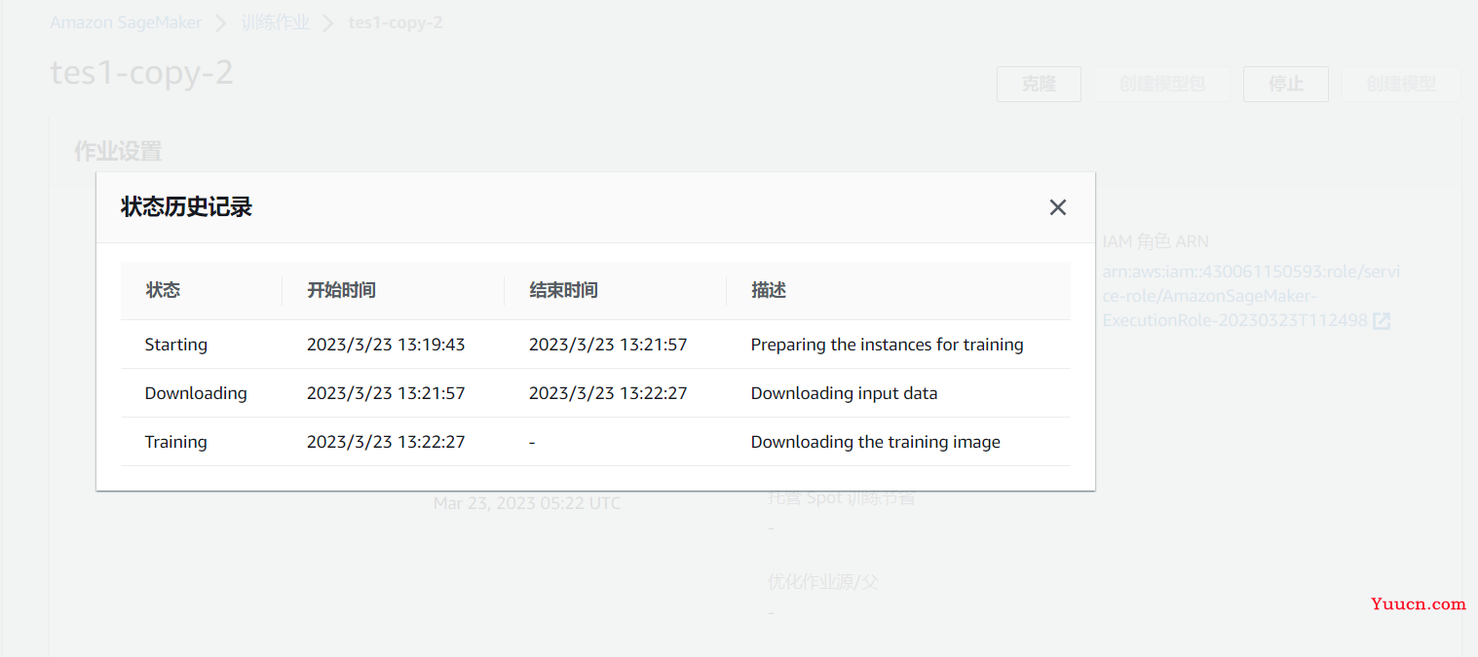Click the IAM 角色 ARN label
The height and width of the screenshot is (657, 1478).
(1156, 241)
